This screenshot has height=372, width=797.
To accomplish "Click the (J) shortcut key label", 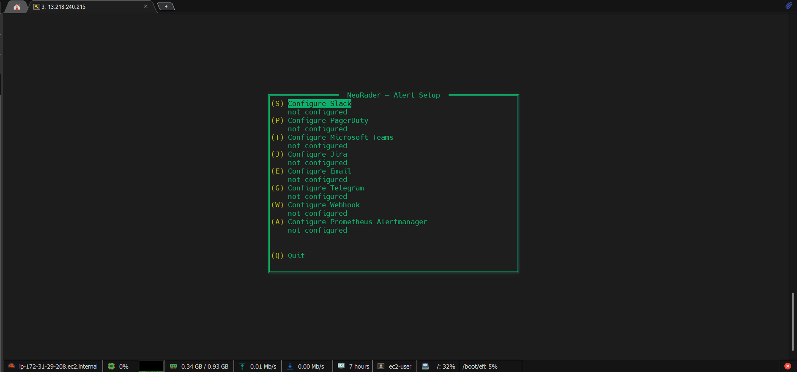I will coord(277,154).
